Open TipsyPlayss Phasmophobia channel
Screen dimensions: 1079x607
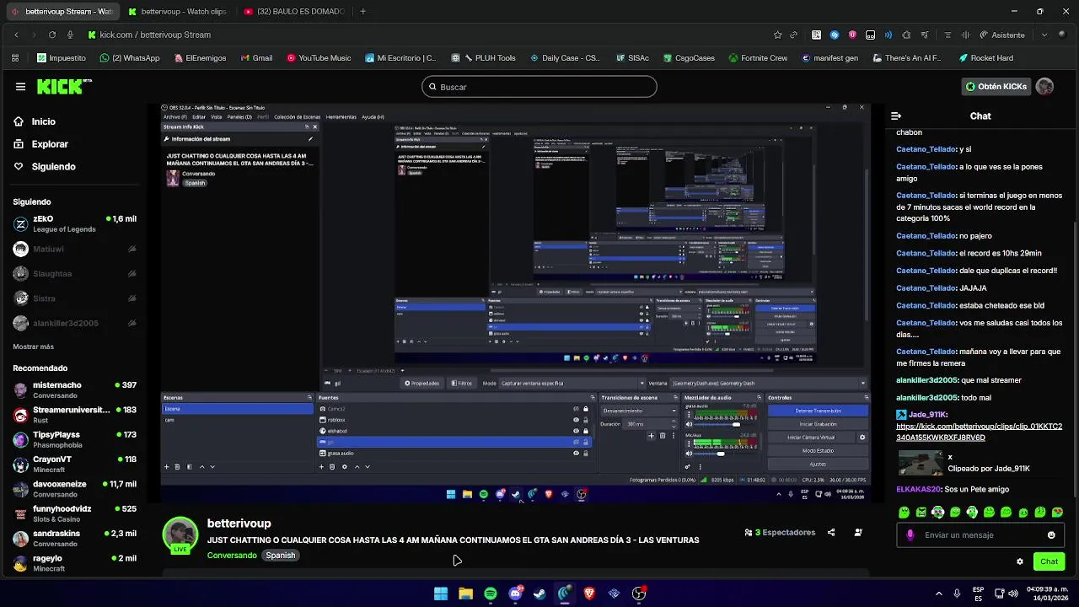(74, 439)
